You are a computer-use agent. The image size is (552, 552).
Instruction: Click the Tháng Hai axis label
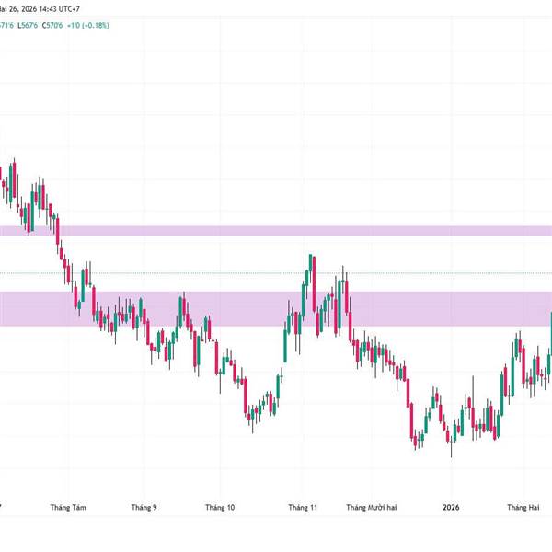[523, 507]
